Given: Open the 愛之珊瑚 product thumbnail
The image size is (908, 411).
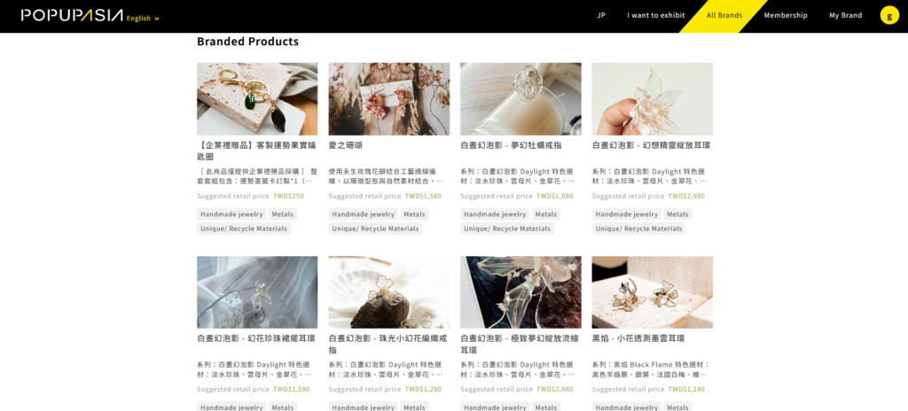Looking at the screenshot, I should click(x=388, y=99).
